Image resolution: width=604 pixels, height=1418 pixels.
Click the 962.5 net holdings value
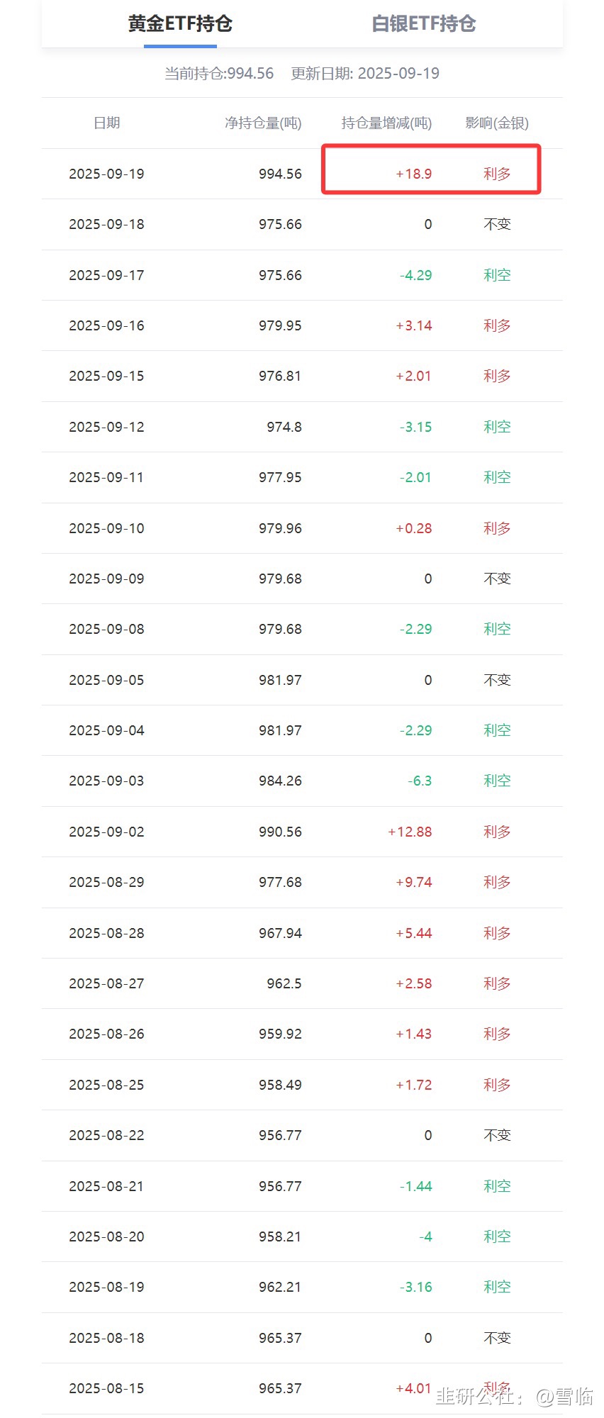[x=284, y=984]
